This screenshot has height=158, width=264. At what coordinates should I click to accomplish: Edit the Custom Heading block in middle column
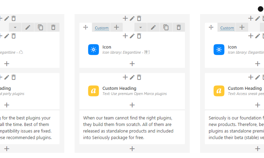(x=132, y=77)
